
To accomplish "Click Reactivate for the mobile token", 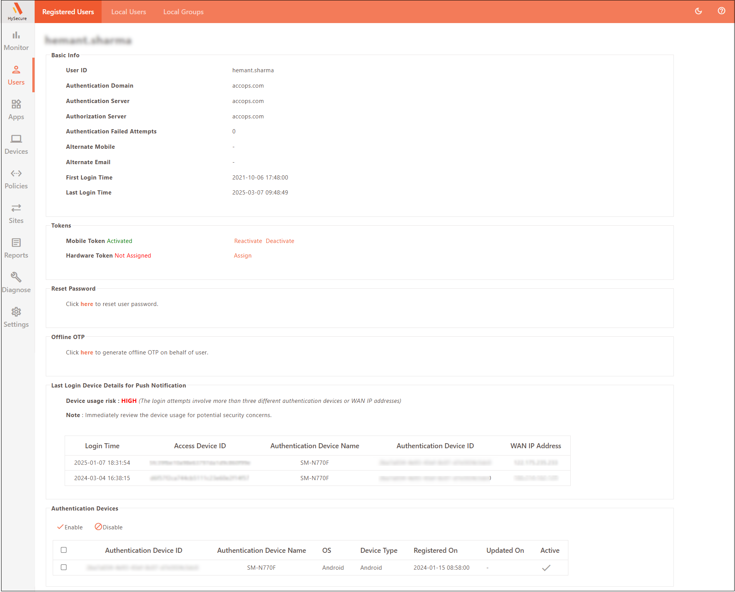I will pos(248,241).
